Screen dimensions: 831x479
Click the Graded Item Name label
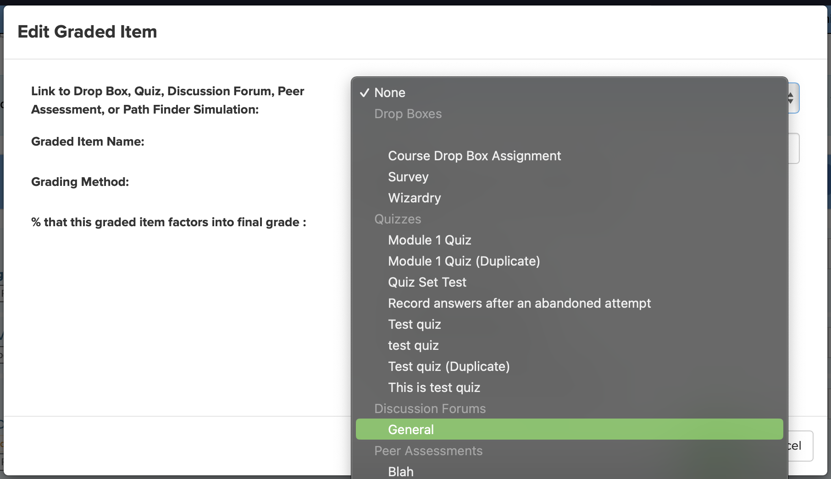pos(88,142)
